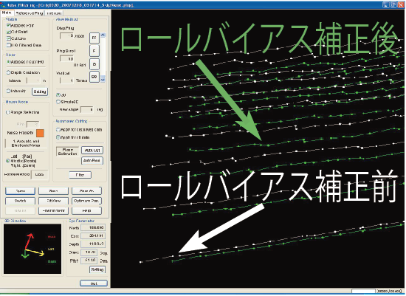Select the Range Selecting mouse mode
Screen dimensions: 406x296
click(8, 112)
